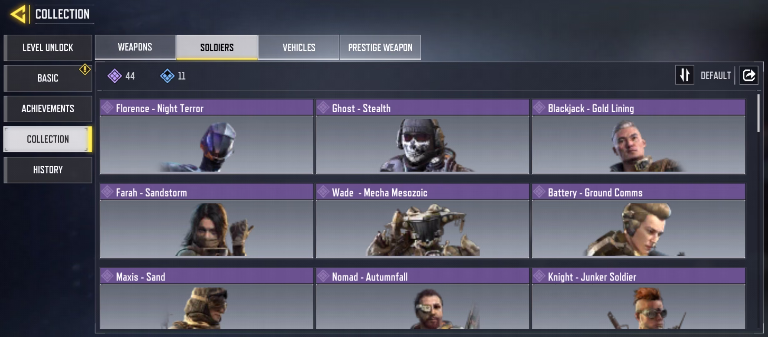Viewport: 768px width, 337px height.
Task: Select the Soldiers tab
Action: 217,47
